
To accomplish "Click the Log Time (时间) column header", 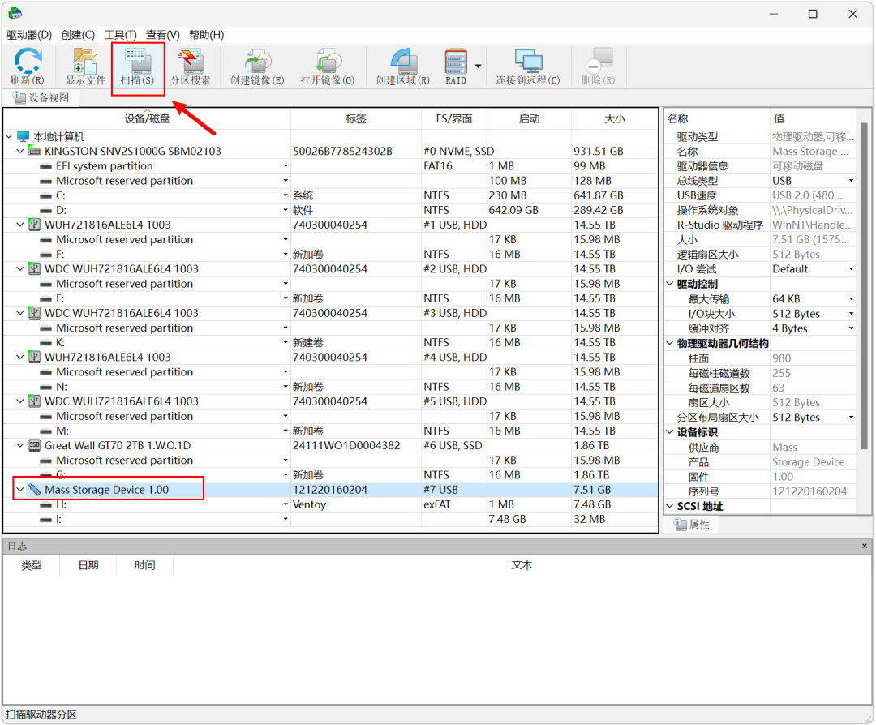I will pos(144,565).
